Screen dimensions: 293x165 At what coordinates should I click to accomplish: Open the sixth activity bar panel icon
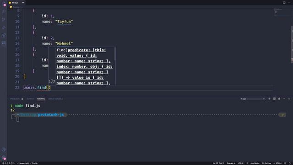pyautogui.click(x=4, y=43)
